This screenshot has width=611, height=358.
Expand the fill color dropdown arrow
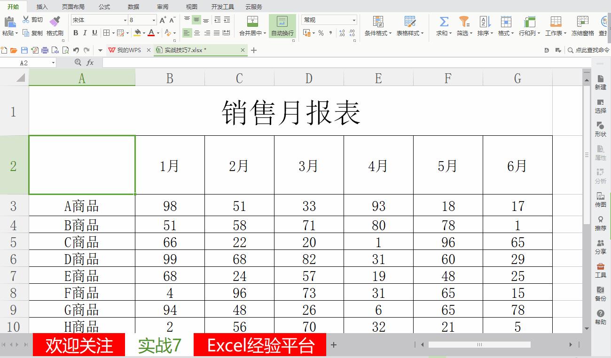(x=144, y=33)
